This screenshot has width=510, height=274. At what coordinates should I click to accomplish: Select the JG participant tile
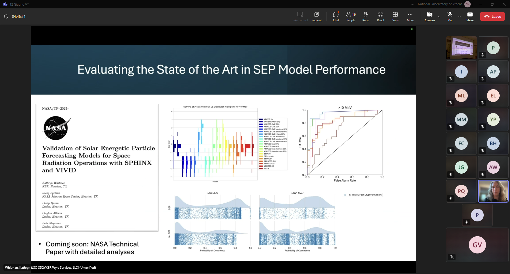(461, 167)
